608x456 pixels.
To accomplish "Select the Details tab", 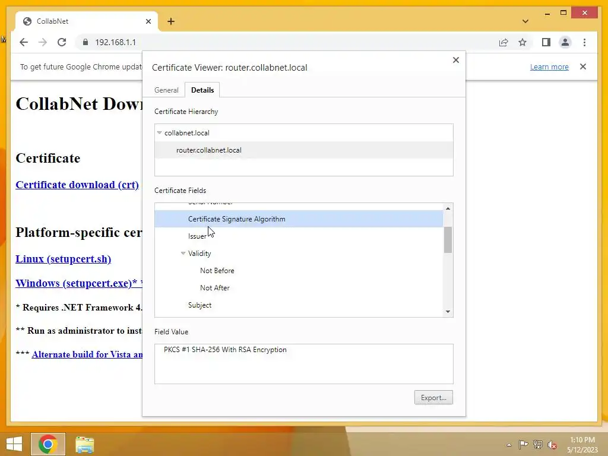I will [x=202, y=90].
